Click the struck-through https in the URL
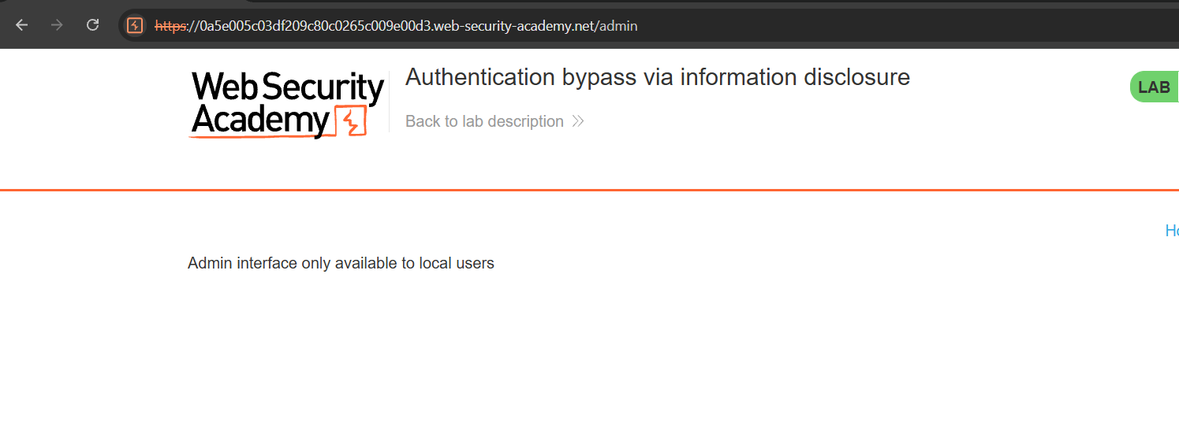The image size is (1179, 426). pyautogui.click(x=170, y=26)
